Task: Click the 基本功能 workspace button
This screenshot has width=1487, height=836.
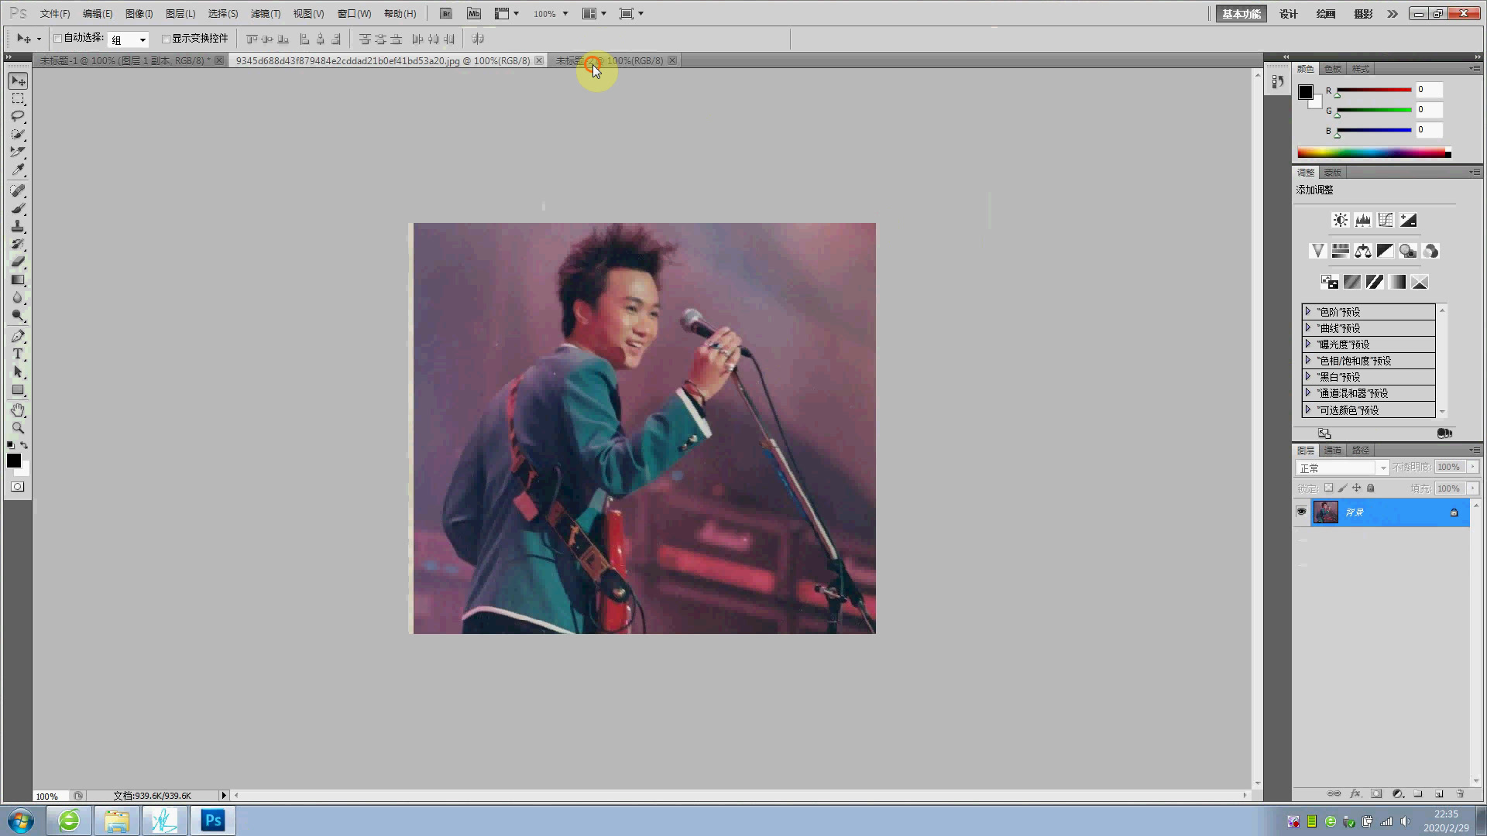Action: (x=1241, y=14)
